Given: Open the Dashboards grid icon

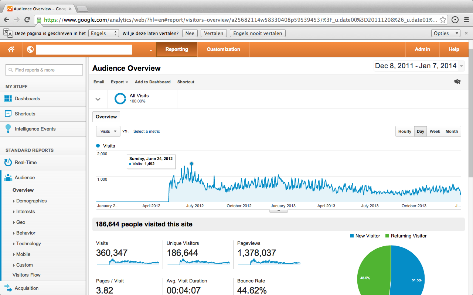Looking at the screenshot, I should [x=8, y=98].
